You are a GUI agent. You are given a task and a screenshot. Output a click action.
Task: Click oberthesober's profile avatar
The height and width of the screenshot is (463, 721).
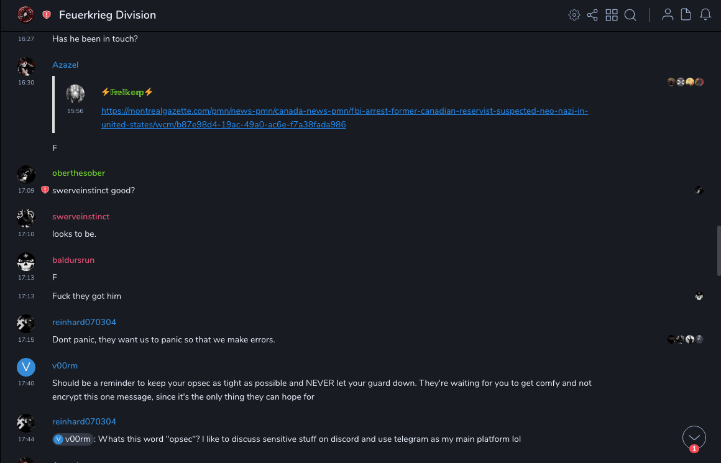pyautogui.click(x=26, y=175)
